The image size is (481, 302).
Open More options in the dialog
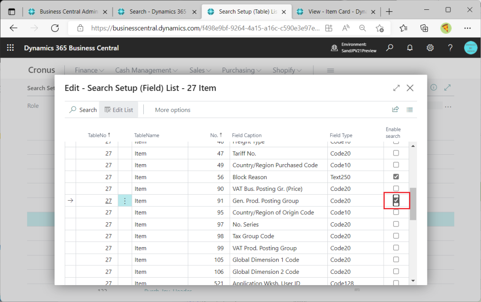[x=172, y=110]
